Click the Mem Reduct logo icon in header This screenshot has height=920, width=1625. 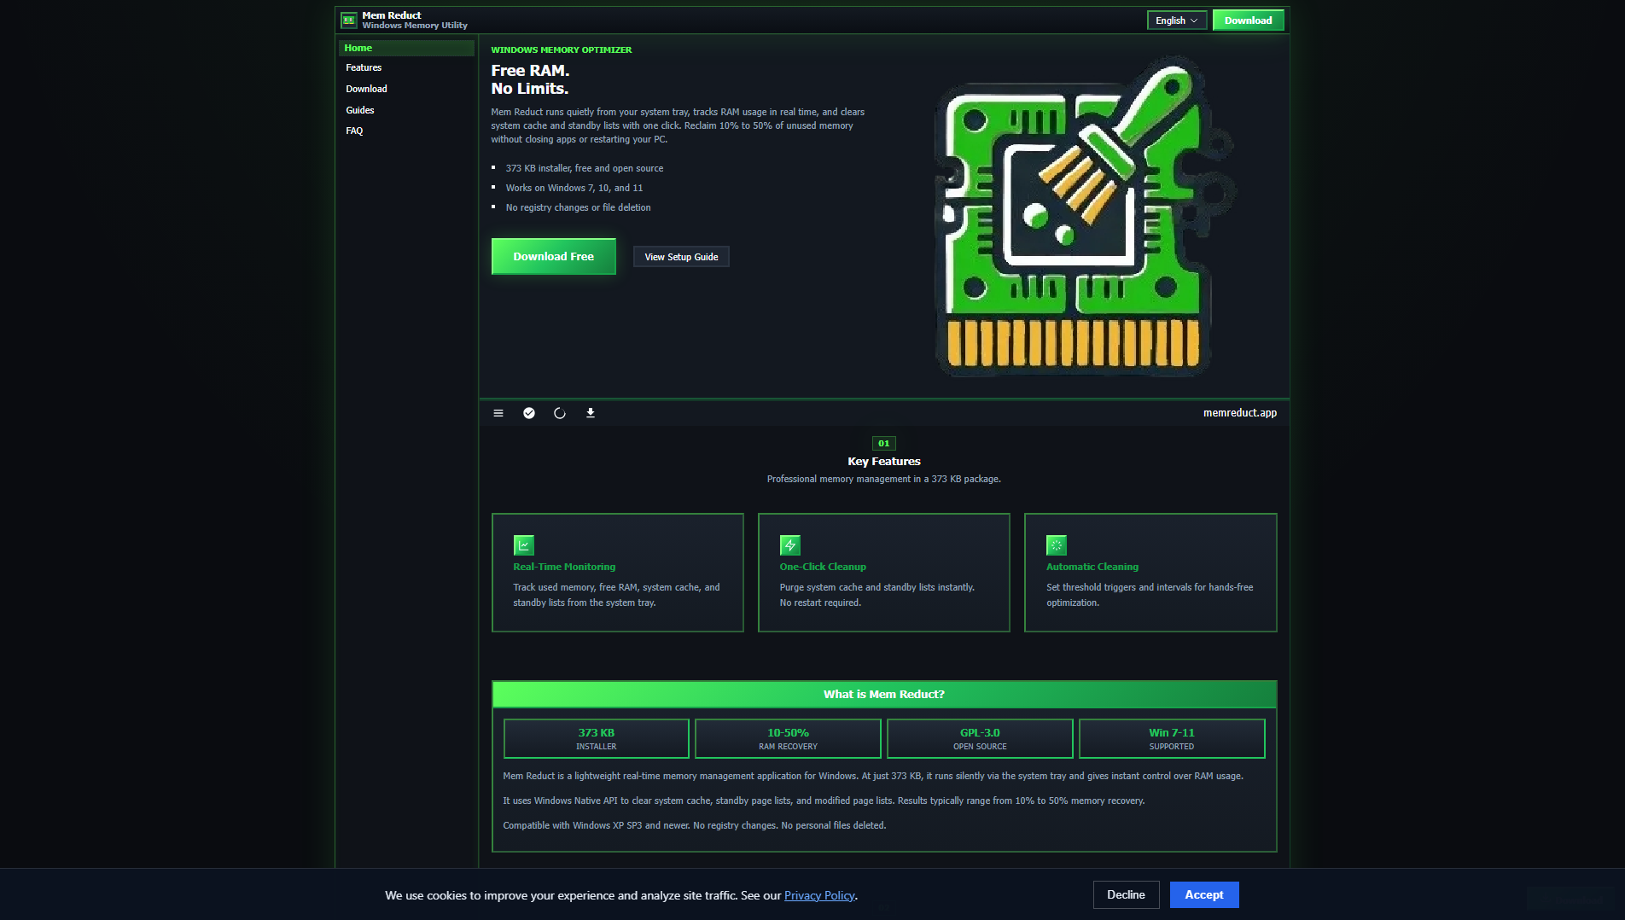(348, 20)
